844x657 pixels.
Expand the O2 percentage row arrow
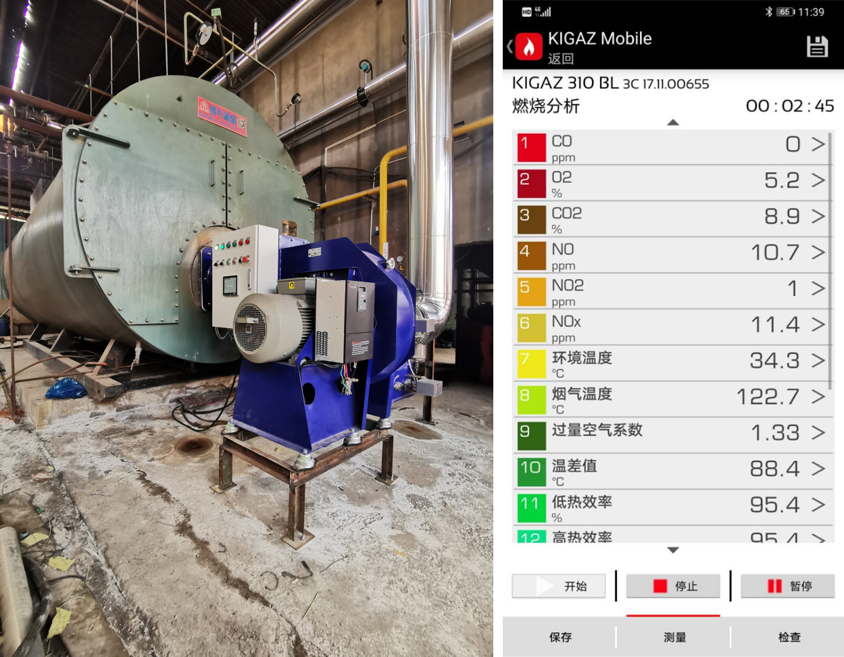[x=818, y=180]
